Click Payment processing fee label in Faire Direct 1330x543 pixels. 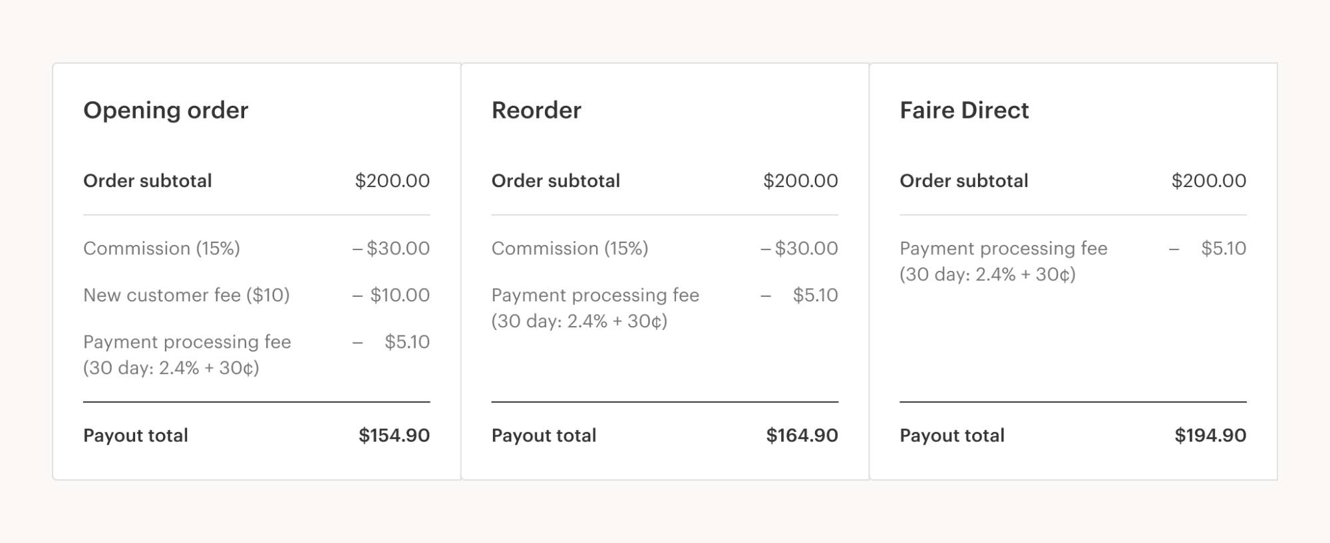coord(1003,249)
